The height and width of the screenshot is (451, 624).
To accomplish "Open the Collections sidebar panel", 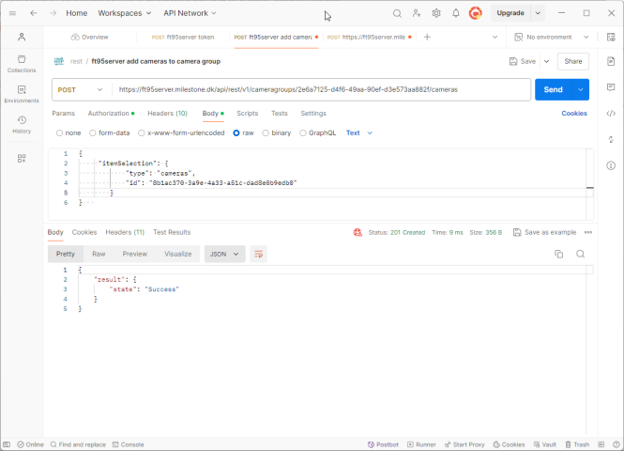I will [x=21, y=63].
